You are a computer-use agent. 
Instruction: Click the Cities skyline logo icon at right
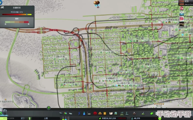coord(182,13)
